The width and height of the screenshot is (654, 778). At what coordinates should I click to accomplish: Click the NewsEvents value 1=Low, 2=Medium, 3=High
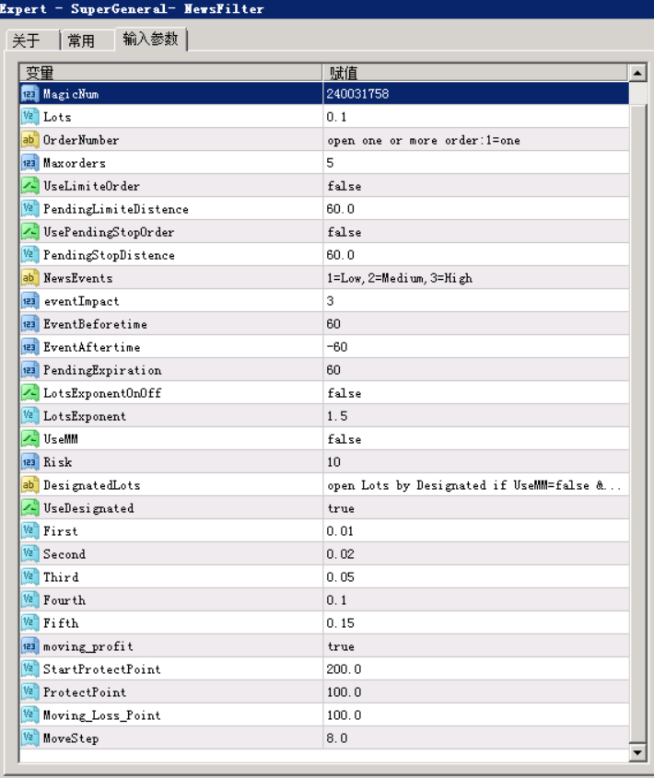click(399, 278)
